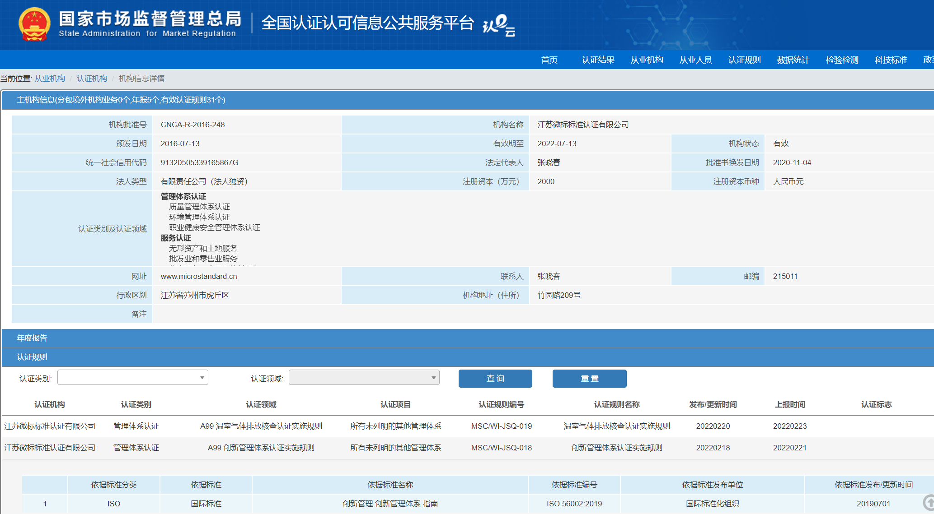Select row with rule MSC/WI-JSQ-018
The image size is (934, 514).
501,448
